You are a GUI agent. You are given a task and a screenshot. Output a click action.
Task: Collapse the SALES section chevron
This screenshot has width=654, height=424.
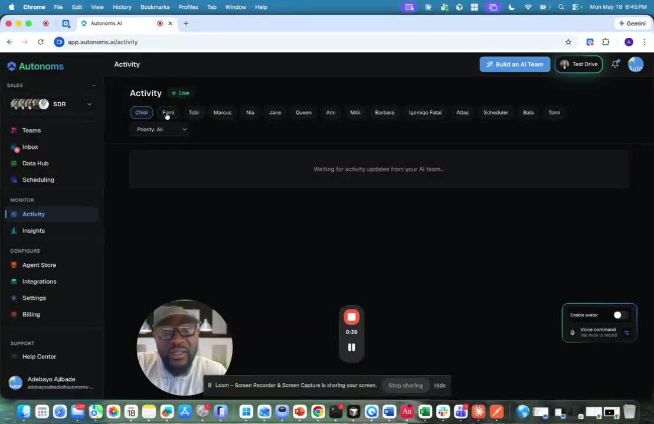click(94, 86)
